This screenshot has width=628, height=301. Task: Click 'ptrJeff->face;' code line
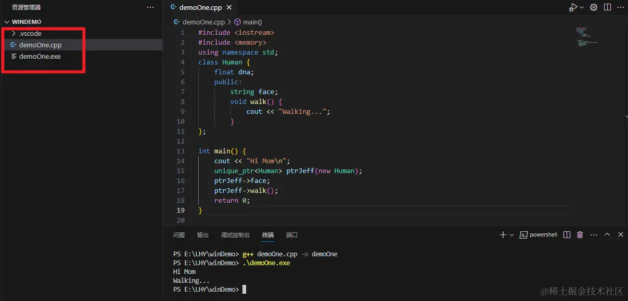(242, 180)
